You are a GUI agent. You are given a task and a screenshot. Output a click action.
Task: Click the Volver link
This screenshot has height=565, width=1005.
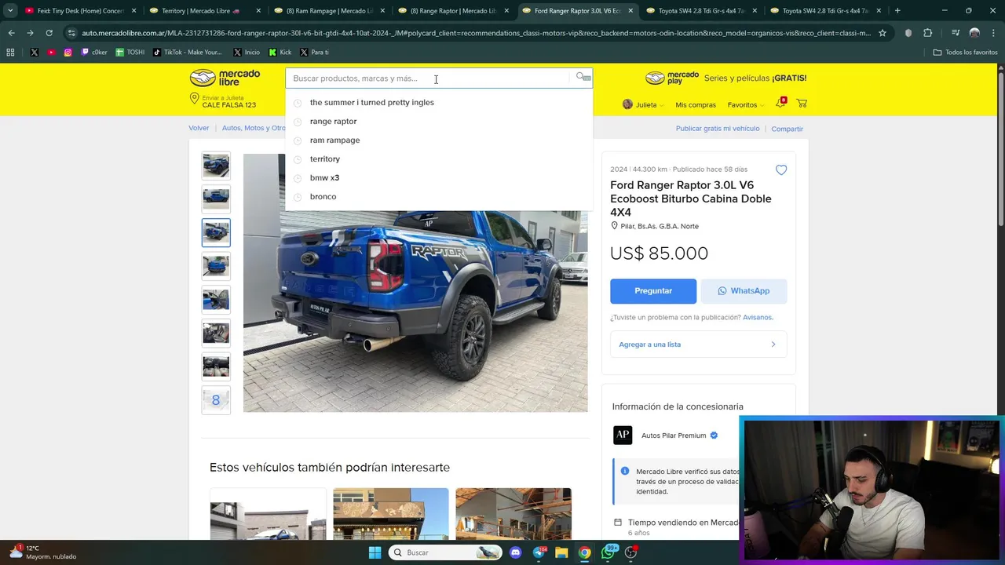pyautogui.click(x=199, y=128)
